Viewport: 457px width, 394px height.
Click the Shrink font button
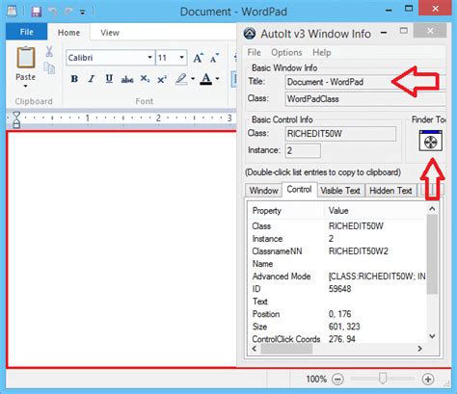click(214, 58)
